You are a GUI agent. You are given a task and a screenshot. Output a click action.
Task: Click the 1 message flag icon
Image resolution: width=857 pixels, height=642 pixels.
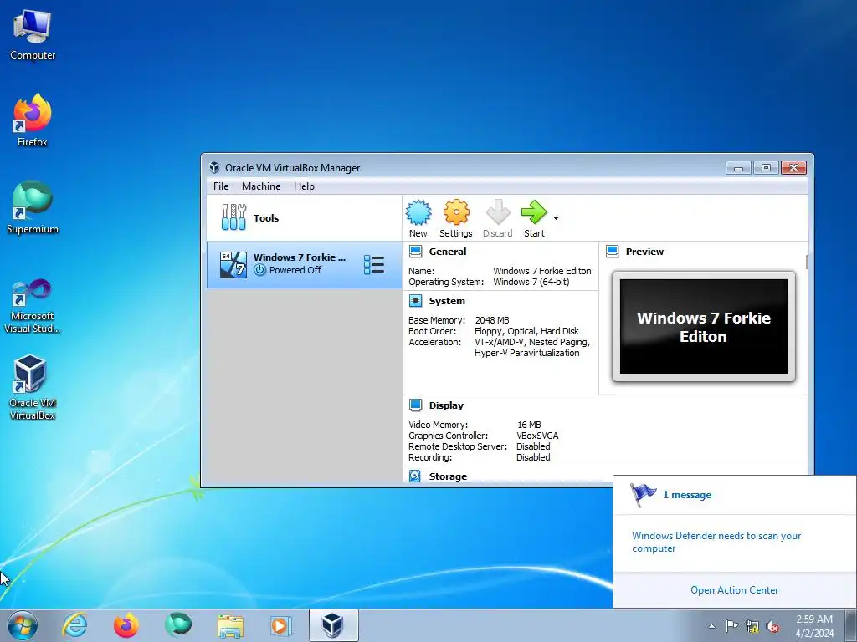coord(643,495)
